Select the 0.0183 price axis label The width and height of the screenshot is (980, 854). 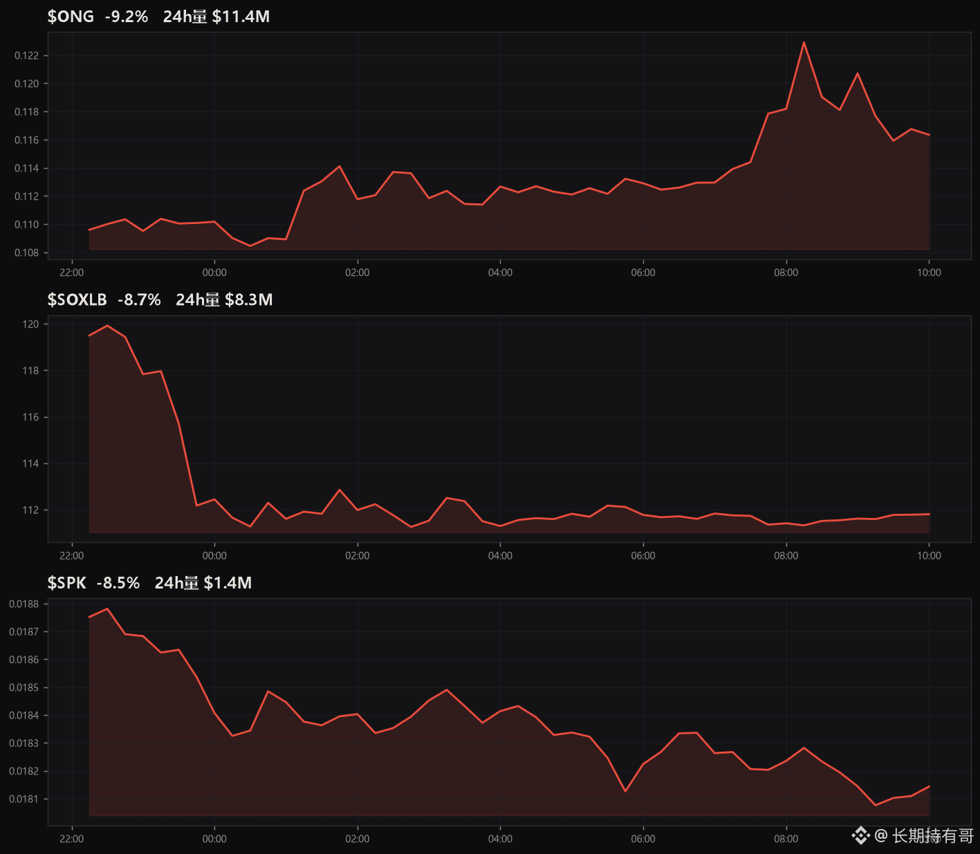point(24,743)
